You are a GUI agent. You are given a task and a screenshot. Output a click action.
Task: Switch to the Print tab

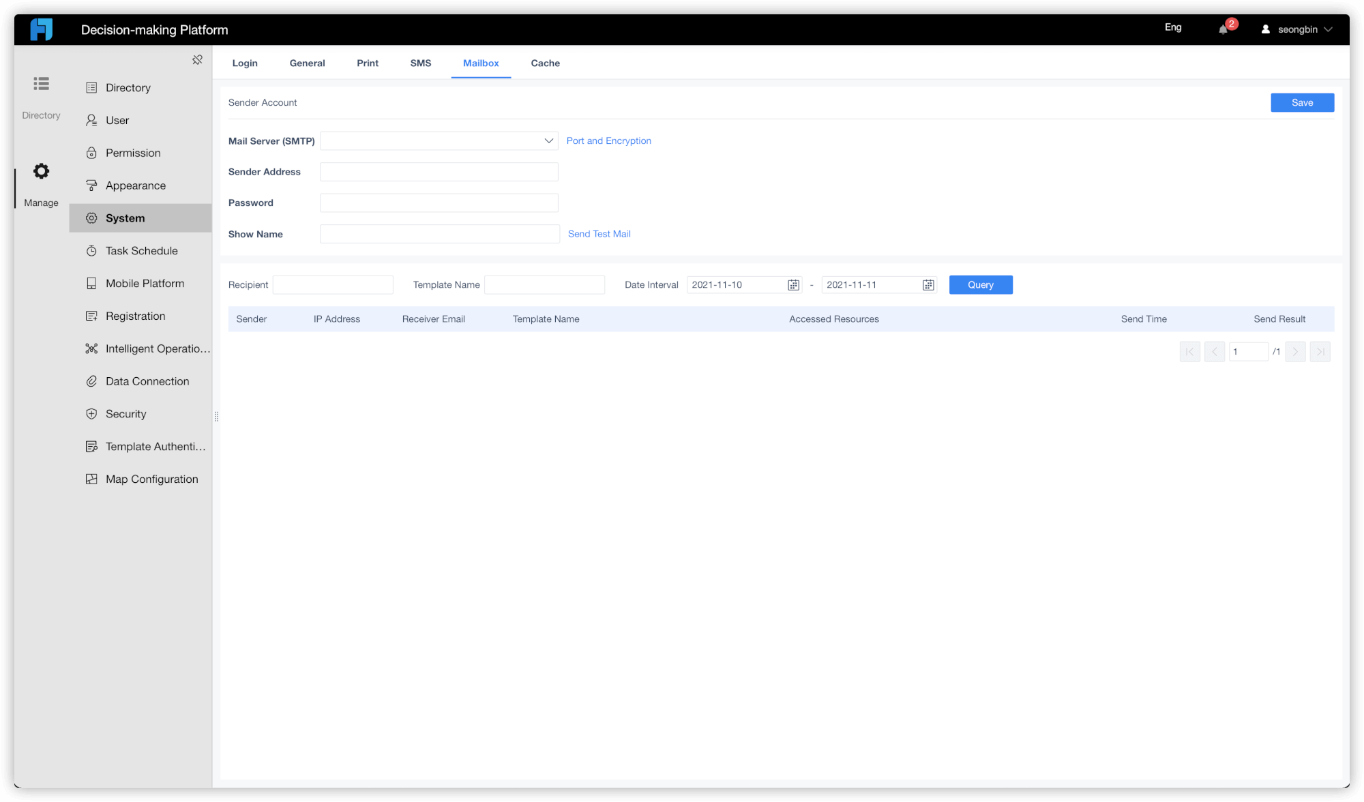(x=368, y=63)
